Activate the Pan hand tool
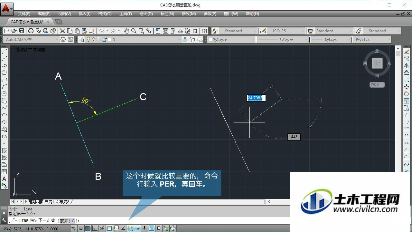 point(126,31)
